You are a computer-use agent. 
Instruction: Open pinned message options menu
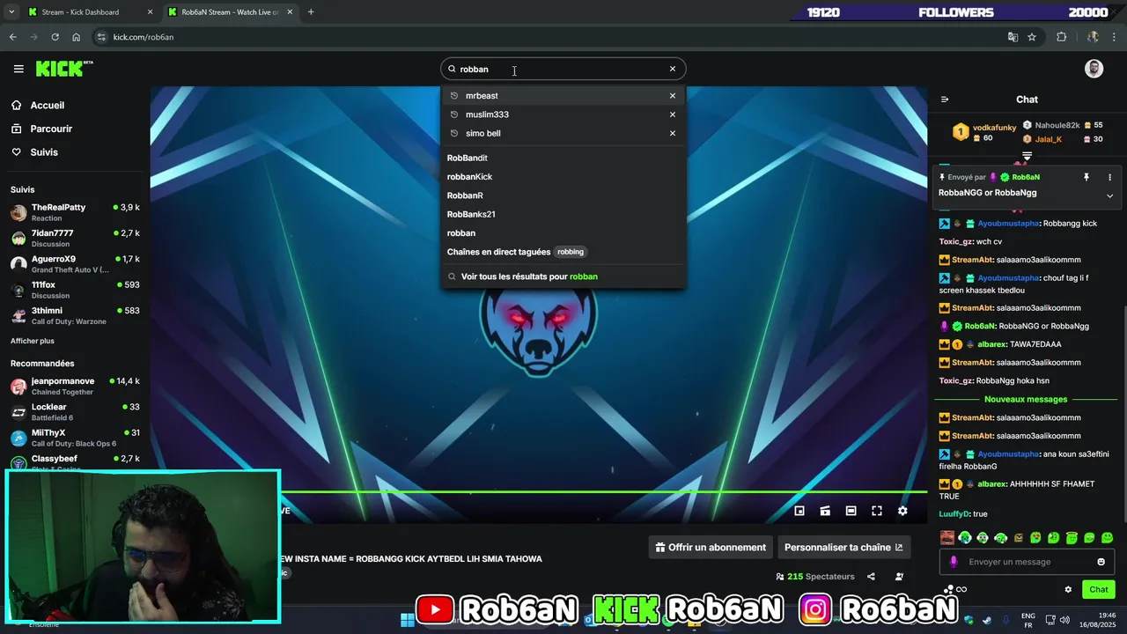click(x=1109, y=177)
